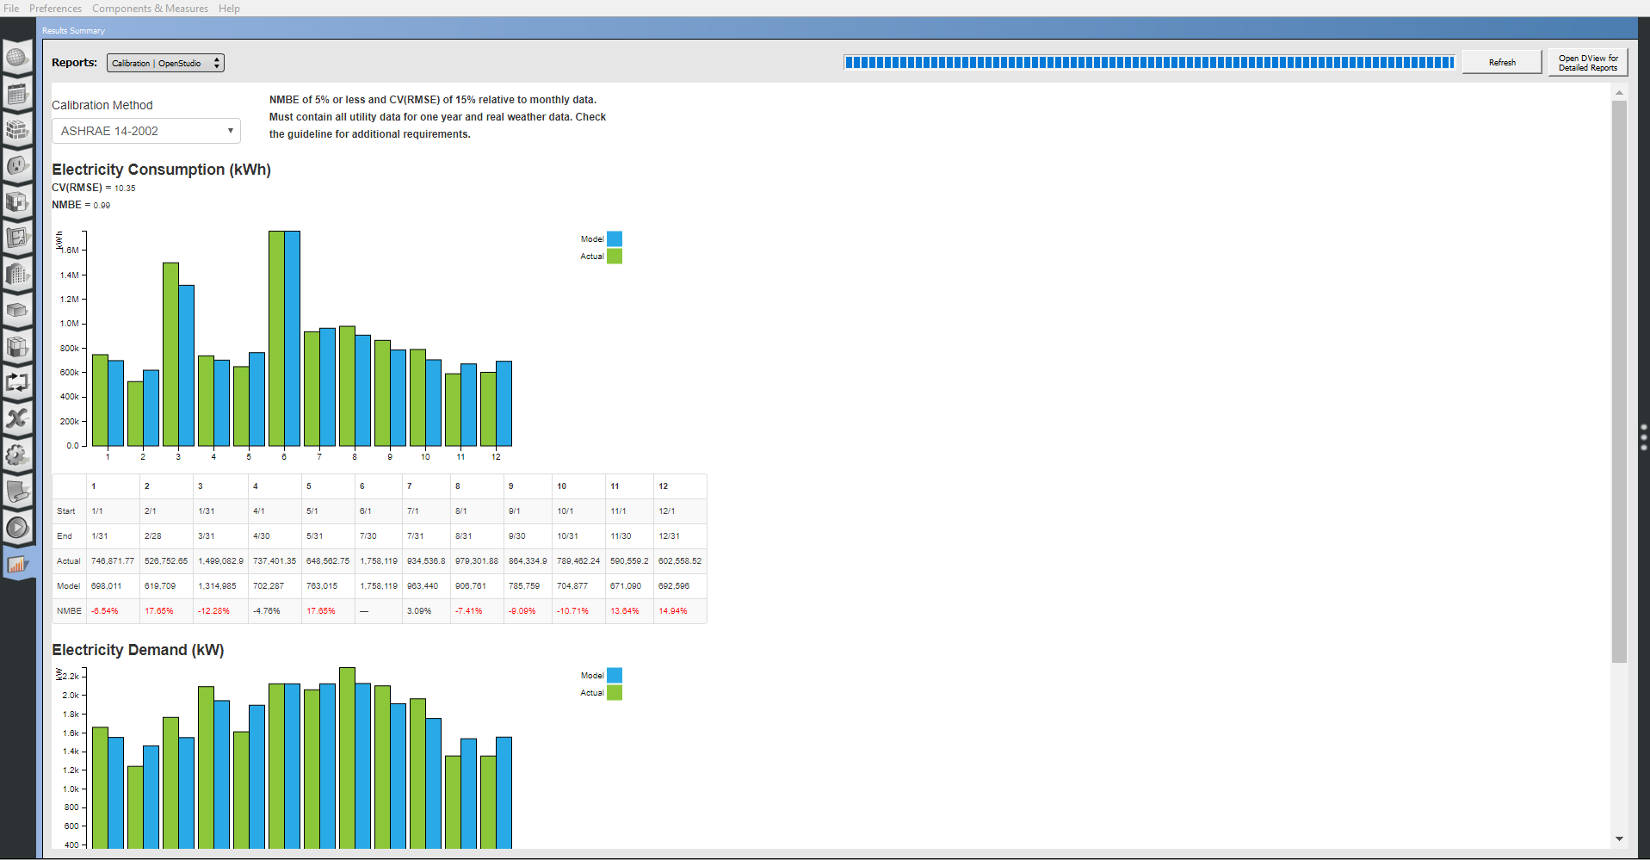Hide the Model series in demand chart legend
This screenshot has width=1650, height=860.
point(614,675)
